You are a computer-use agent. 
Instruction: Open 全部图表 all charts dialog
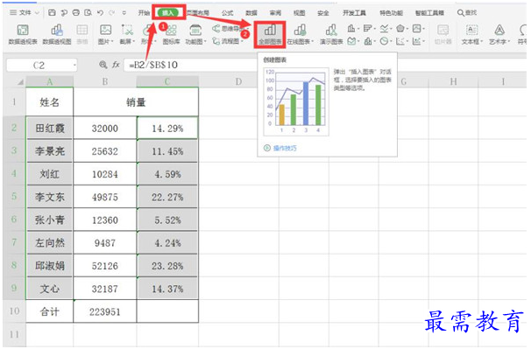(x=270, y=34)
